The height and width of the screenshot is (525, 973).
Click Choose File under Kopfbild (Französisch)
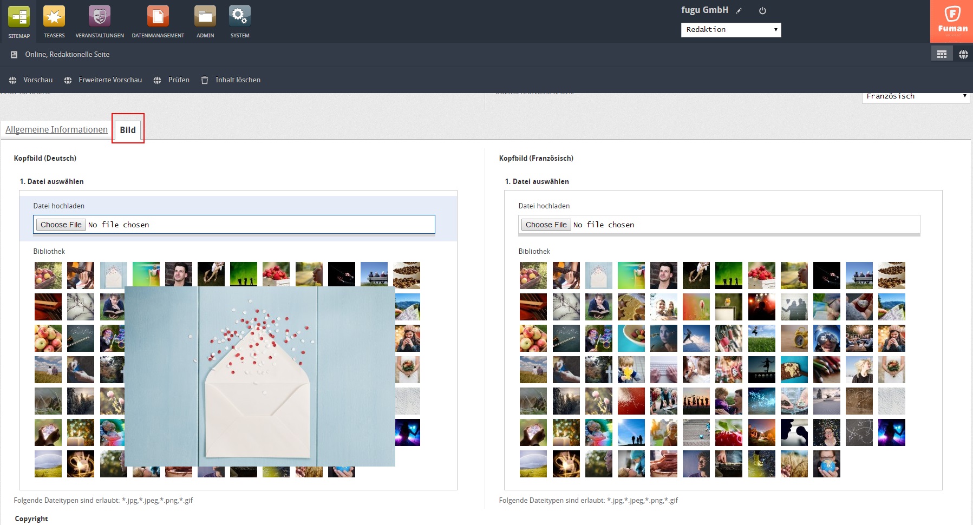pyautogui.click(x=546, y=225)
